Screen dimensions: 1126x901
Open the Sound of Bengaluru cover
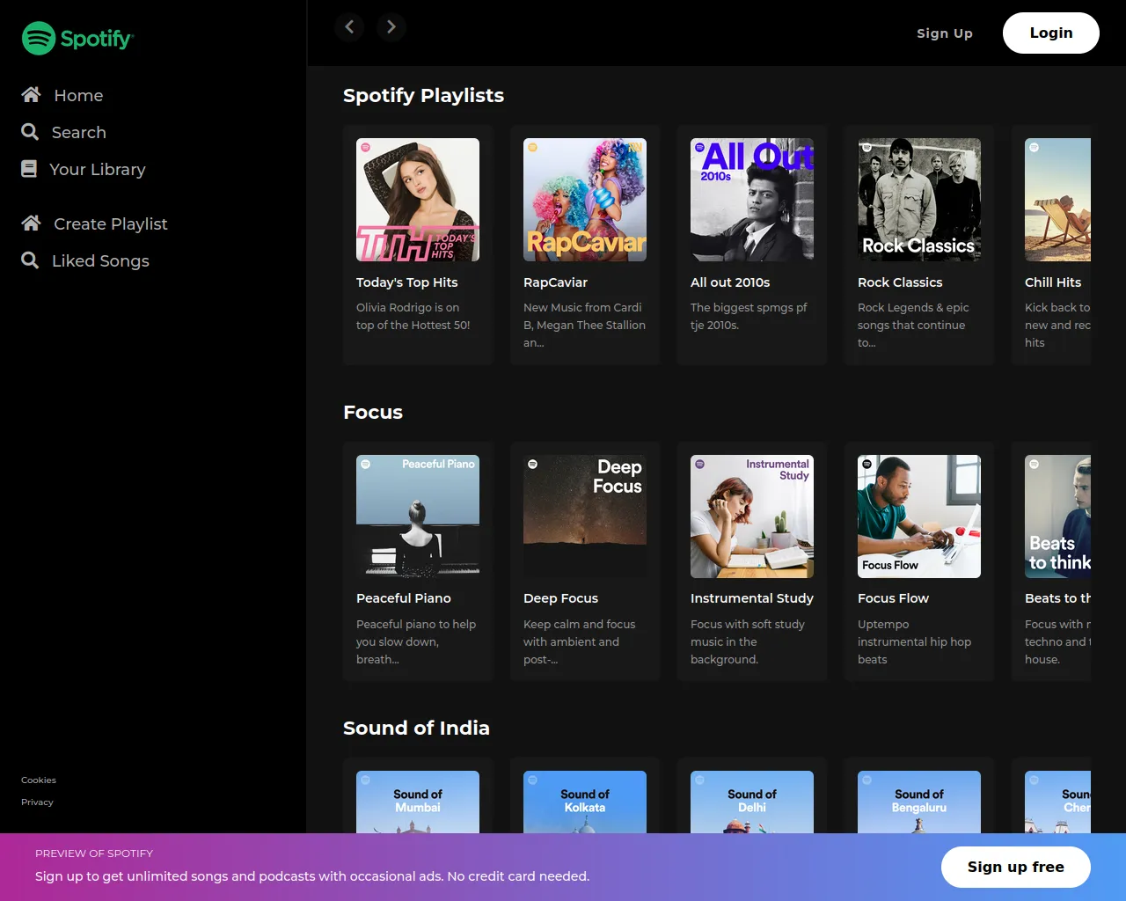coord(919,802)
